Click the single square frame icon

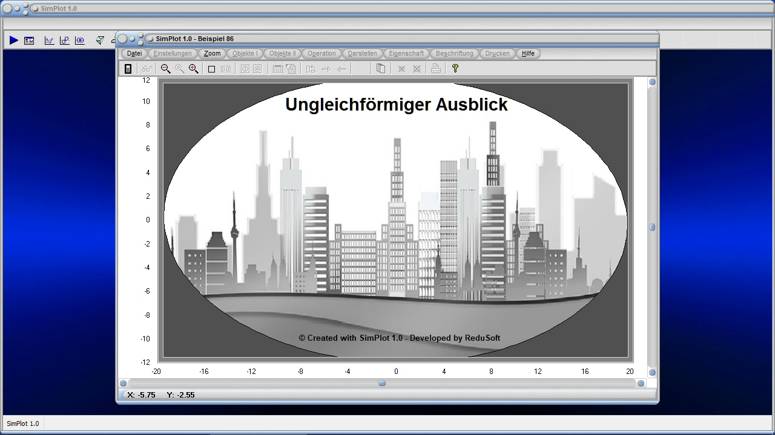click(x=211, y=69)
